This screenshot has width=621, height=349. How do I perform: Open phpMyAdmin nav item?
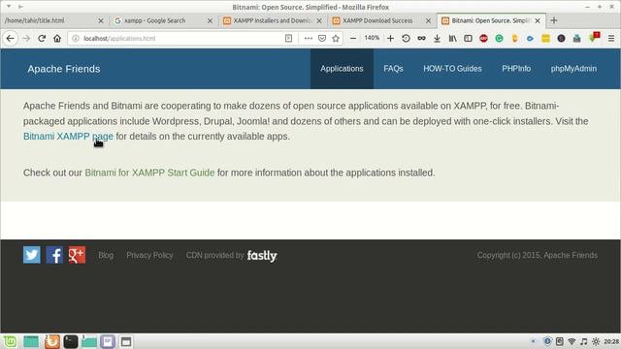(x=573, y=69)
